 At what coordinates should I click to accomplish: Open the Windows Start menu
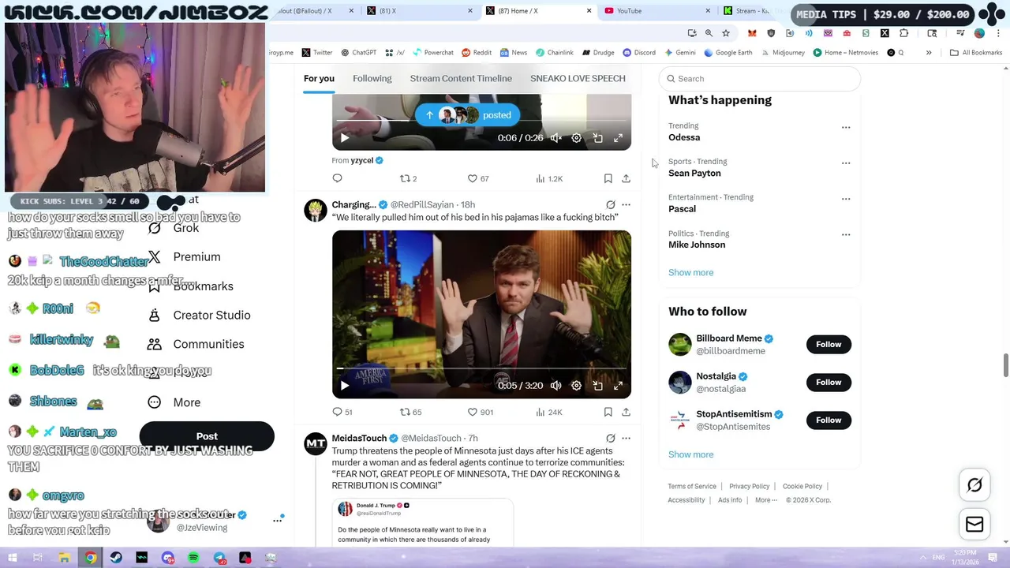(12, 558)
